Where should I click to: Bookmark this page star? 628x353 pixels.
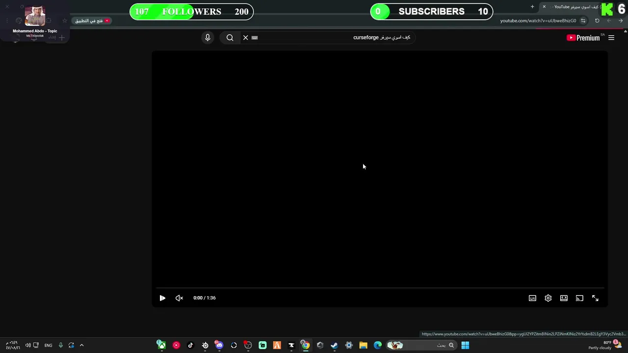64,21
